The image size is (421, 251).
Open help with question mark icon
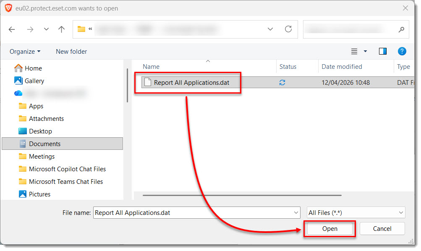click(402, 51)
